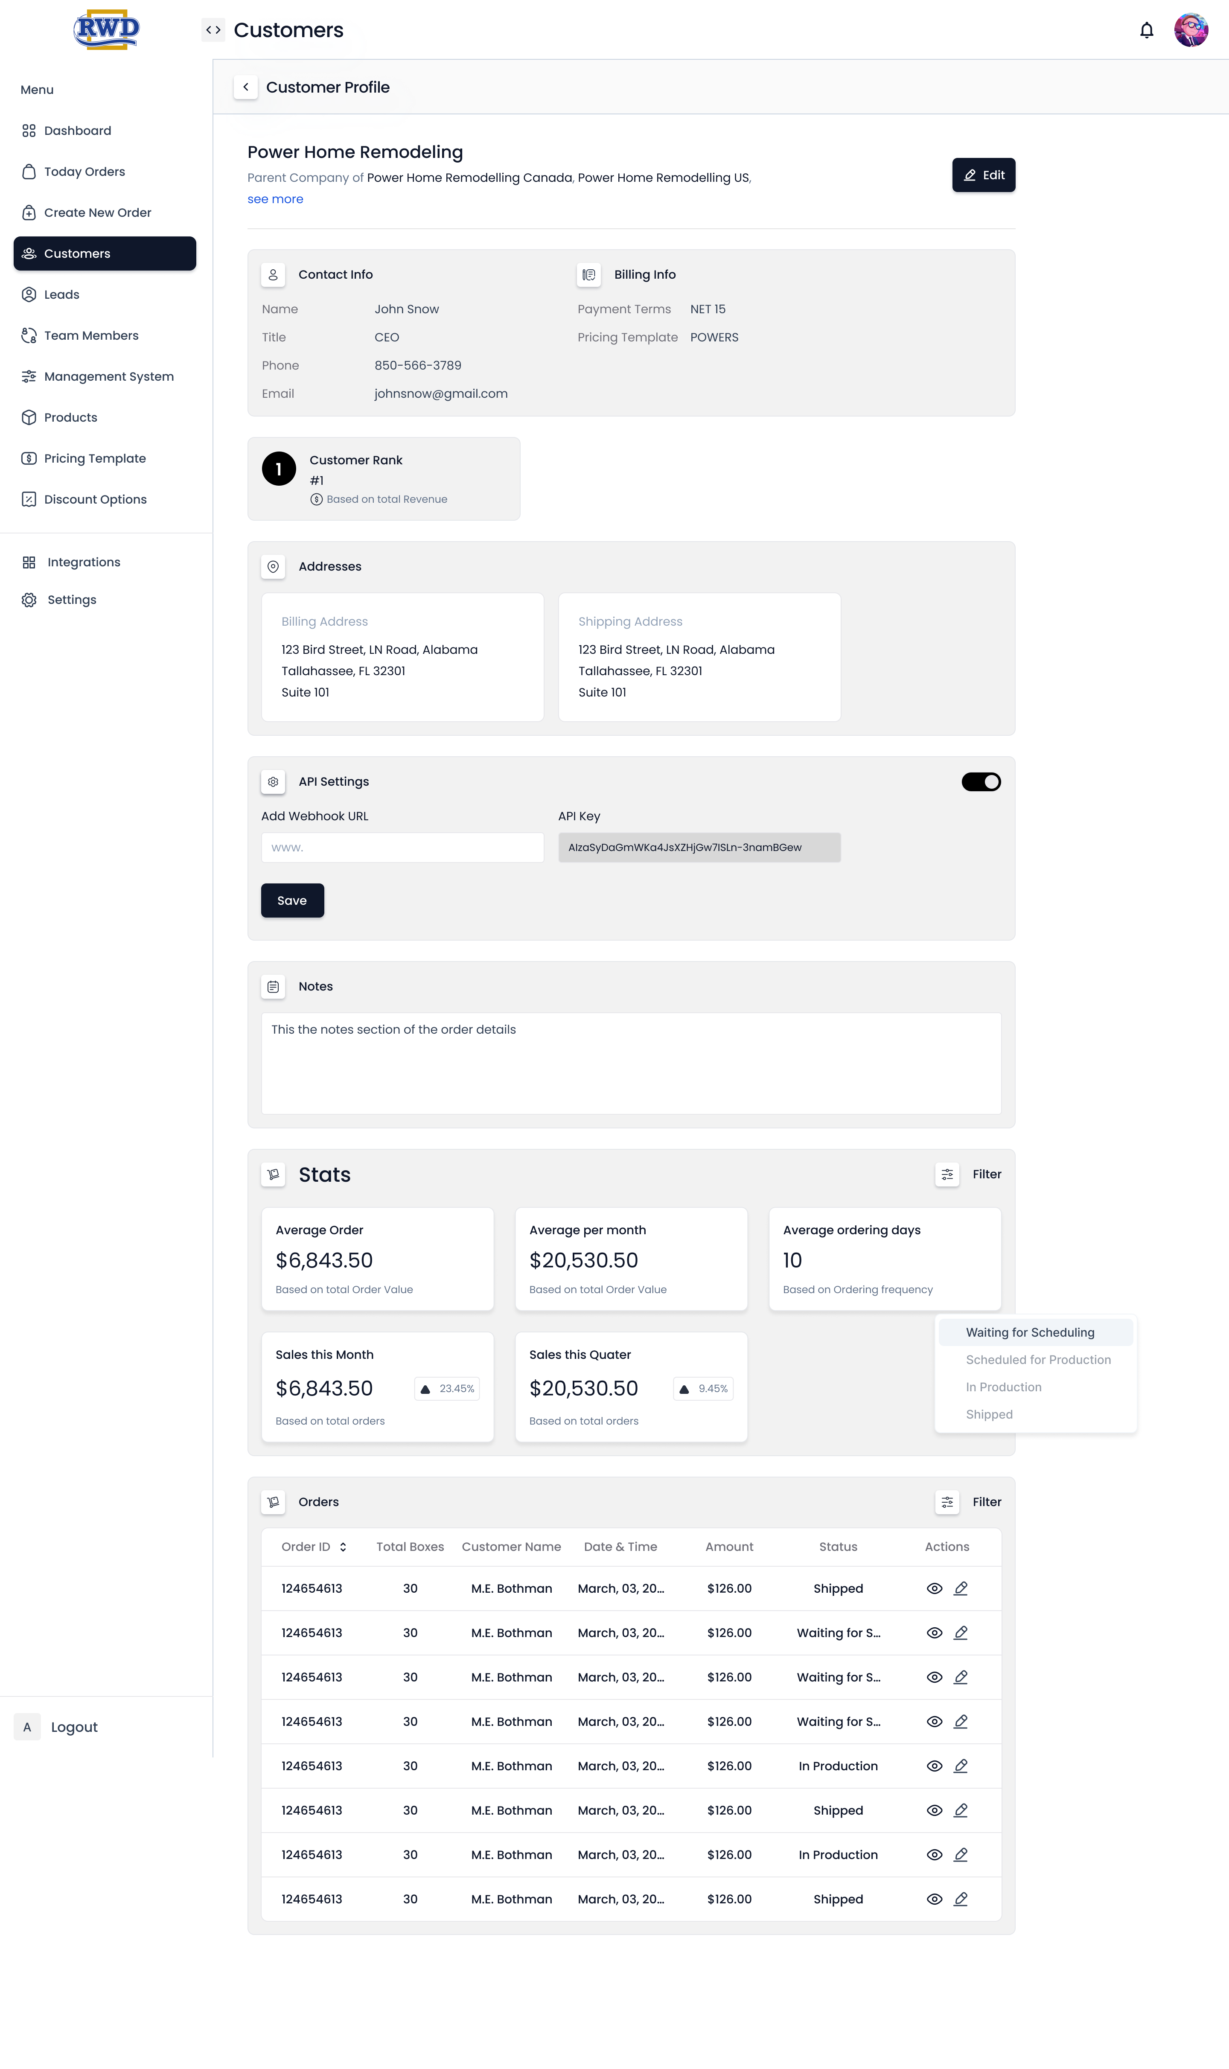The height and width of the screenshot is (2069, 1229).
Task: Choose Waiting for Scheduling option
Action: click(1035, 1332)
